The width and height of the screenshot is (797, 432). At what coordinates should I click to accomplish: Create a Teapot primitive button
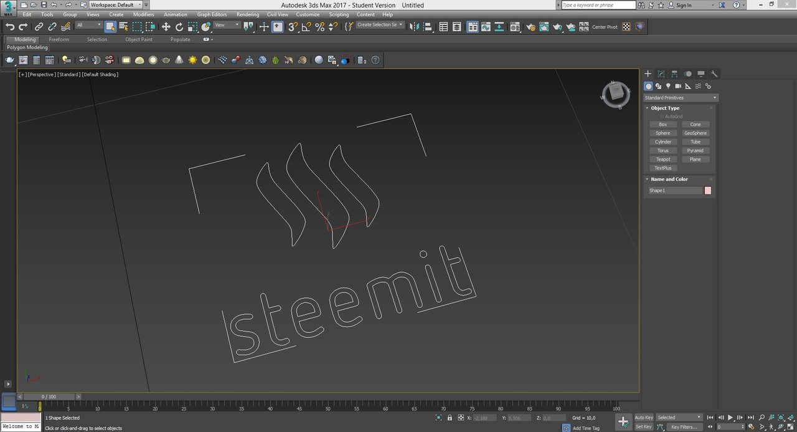pyautogui.click(x=663, y=160)
